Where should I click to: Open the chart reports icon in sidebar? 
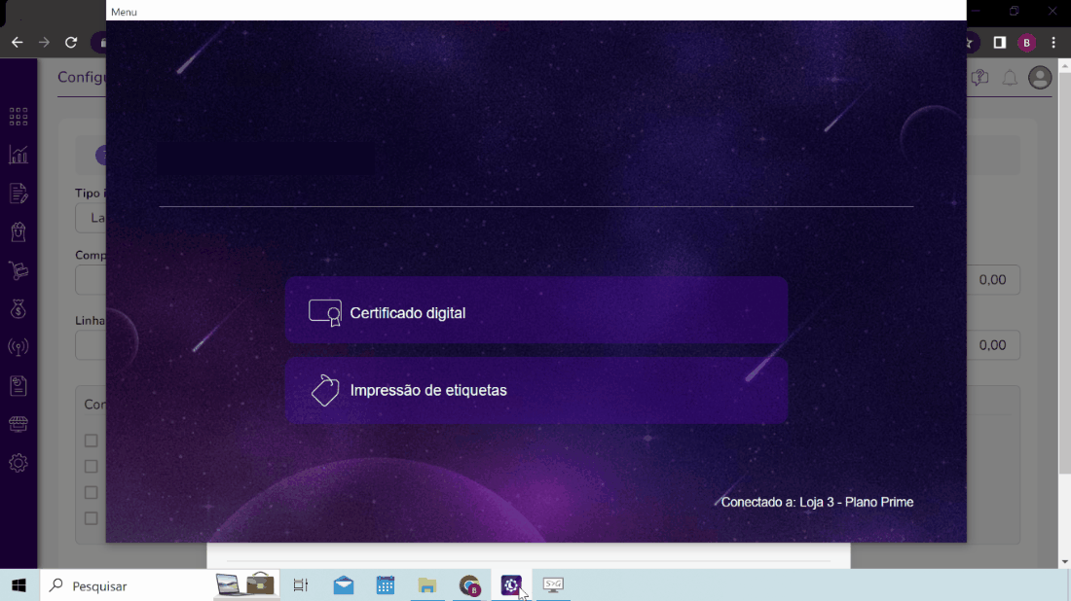point(18,155)
